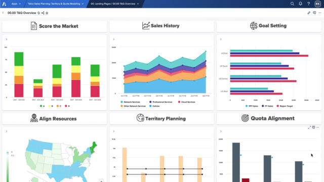Viewport: 324px width, 182px height.
Task: Click the tallest dark bar in Quota Alignment
Action: [x=236, y=162]
